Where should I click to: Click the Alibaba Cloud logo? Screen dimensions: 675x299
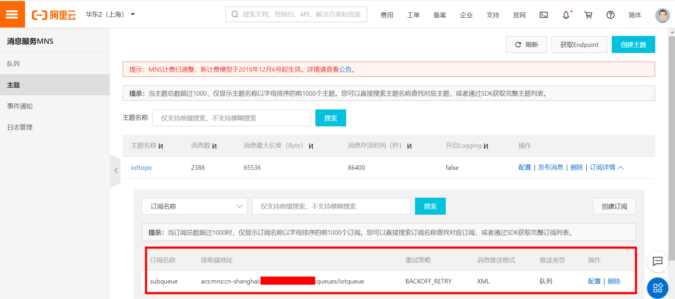pos(54,15)
